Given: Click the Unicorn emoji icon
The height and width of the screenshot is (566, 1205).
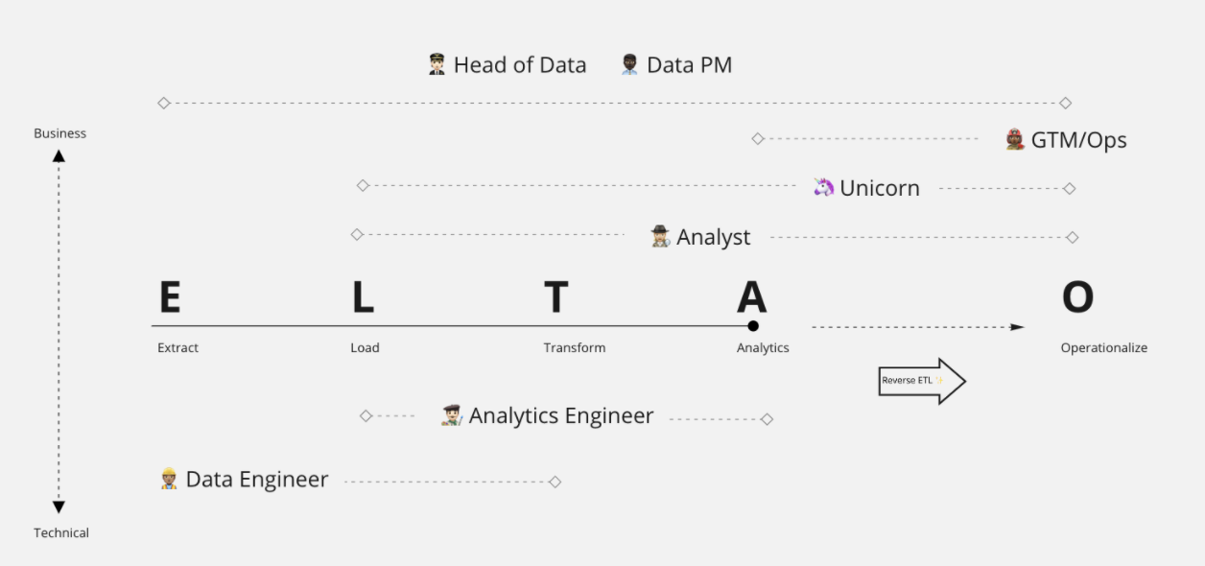Looking at the screenshot, I should click(824, 187).
